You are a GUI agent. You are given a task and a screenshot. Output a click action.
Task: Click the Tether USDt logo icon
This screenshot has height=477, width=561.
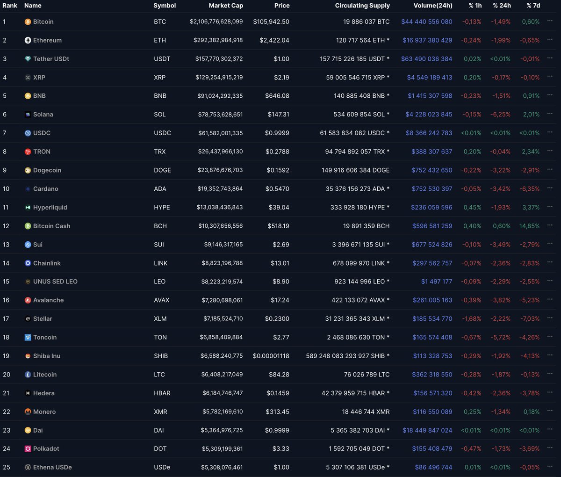pyautogui.click(x=28, y=59)
